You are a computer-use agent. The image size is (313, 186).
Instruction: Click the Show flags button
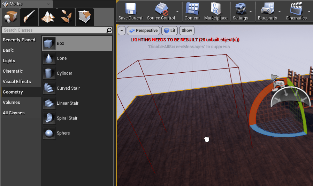[187, 31]
